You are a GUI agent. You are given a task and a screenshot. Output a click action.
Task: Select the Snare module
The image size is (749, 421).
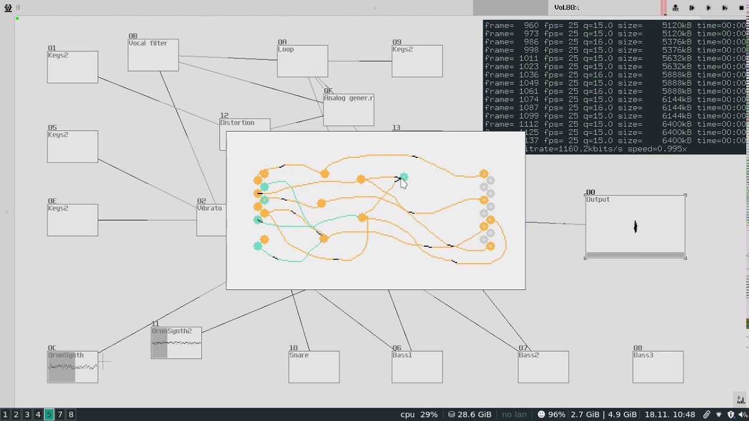click(314, 367)
